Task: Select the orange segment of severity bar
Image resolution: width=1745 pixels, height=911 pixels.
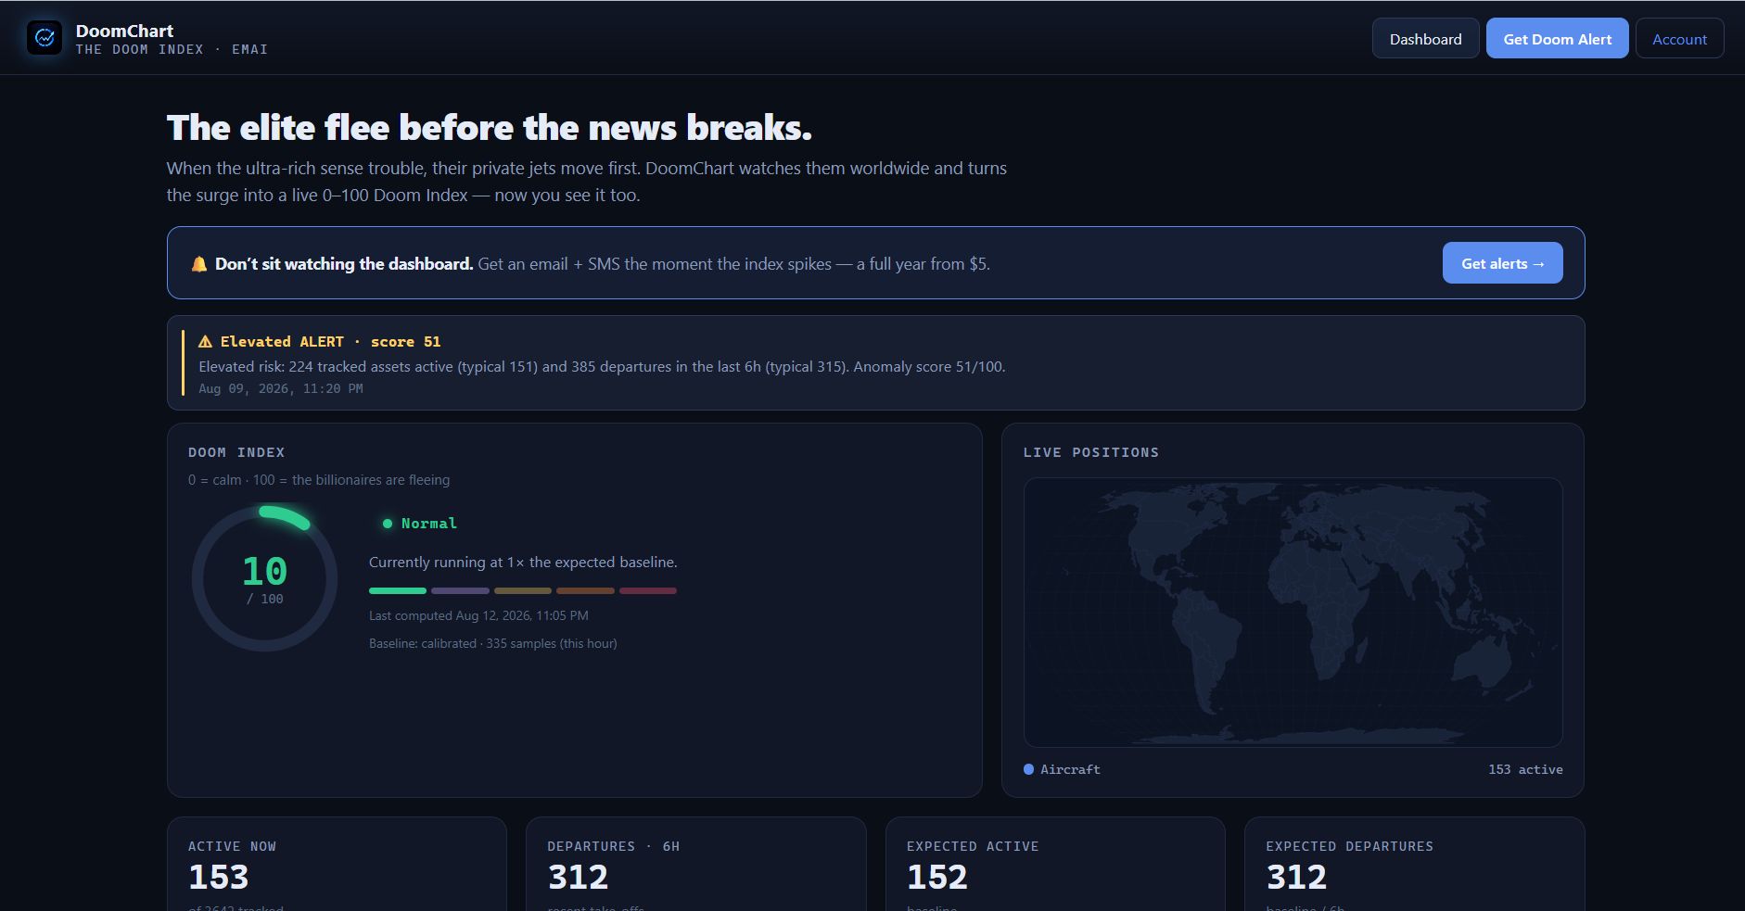Action: point(585,590)
